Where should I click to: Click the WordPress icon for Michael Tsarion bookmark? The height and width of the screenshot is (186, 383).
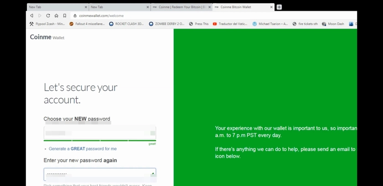click(x=254, y=24)
